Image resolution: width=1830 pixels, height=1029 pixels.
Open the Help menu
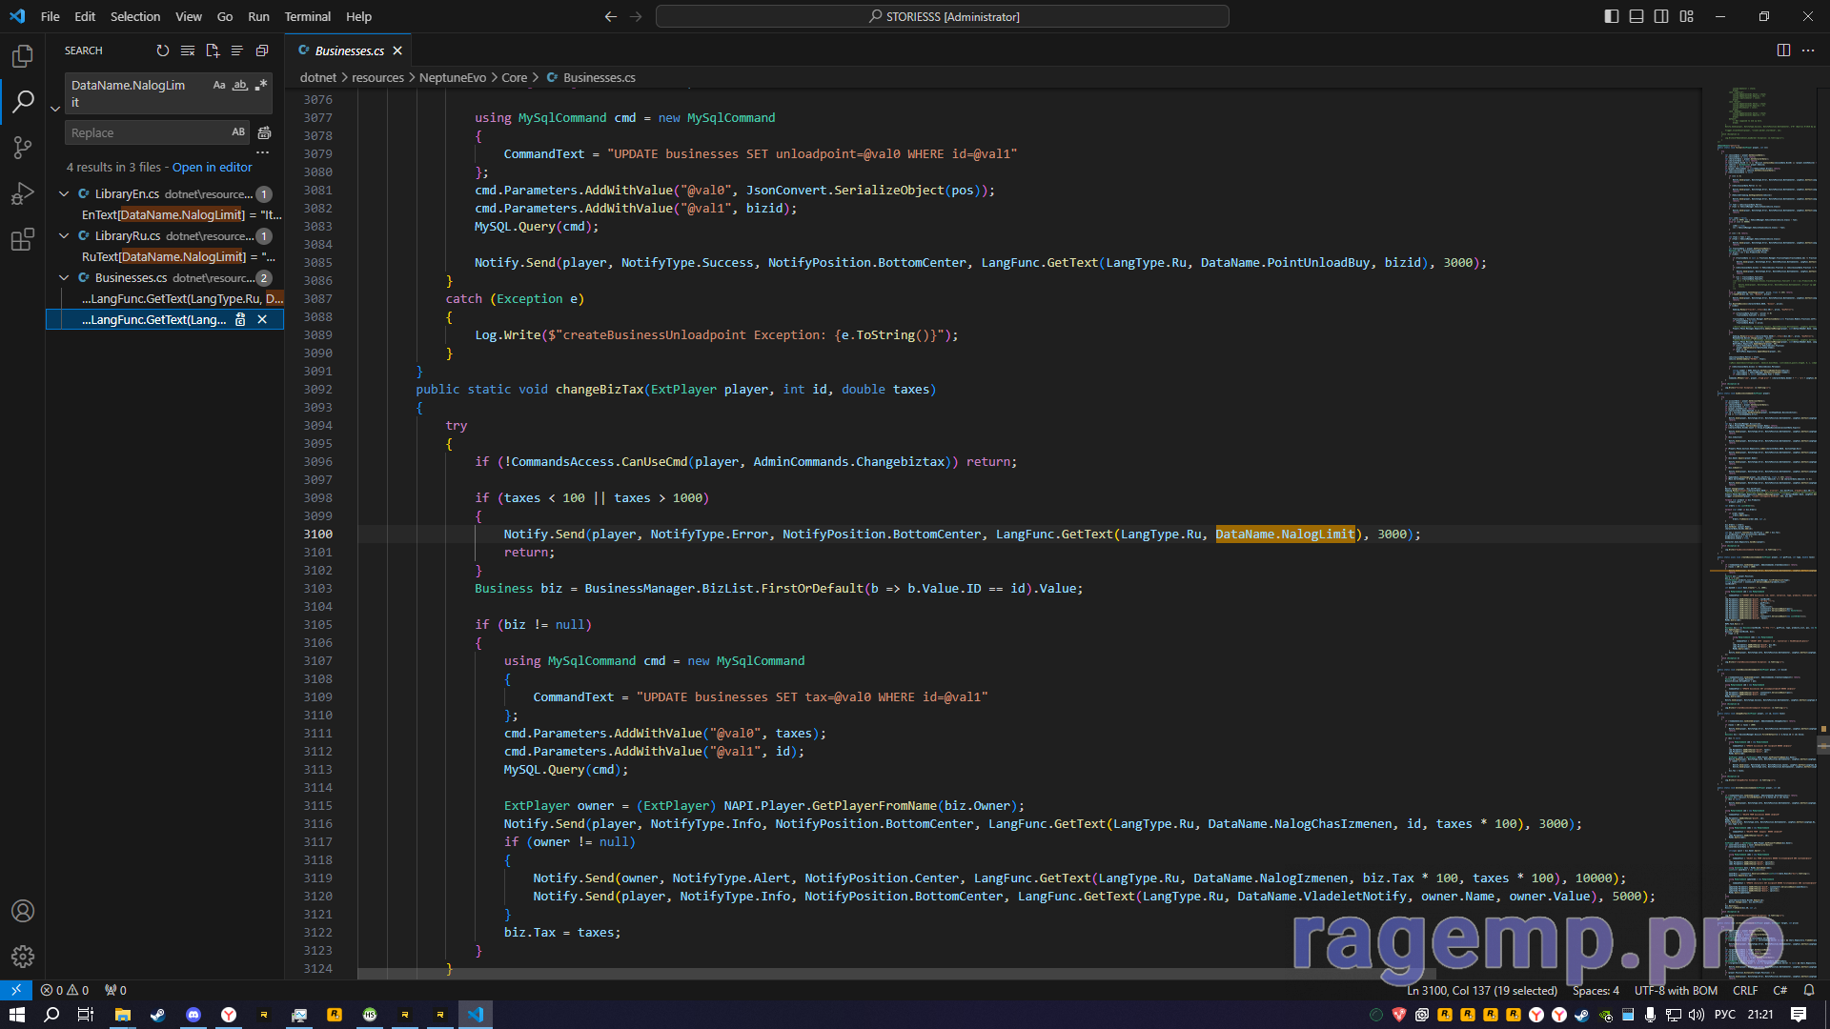pos(358,16)
